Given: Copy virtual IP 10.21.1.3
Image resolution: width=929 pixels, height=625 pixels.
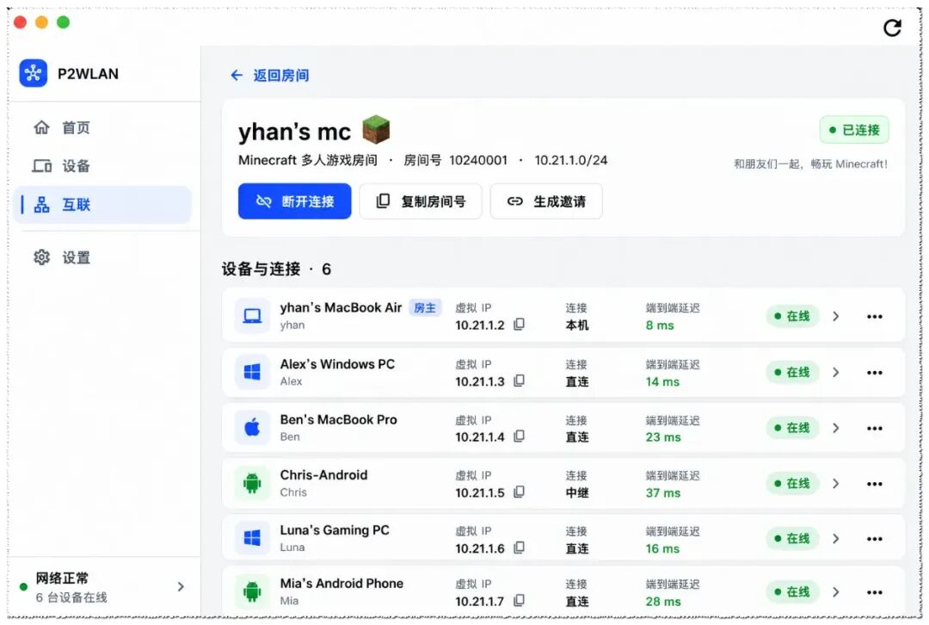Looking at the screenshot, I should [x=519, y=381].
